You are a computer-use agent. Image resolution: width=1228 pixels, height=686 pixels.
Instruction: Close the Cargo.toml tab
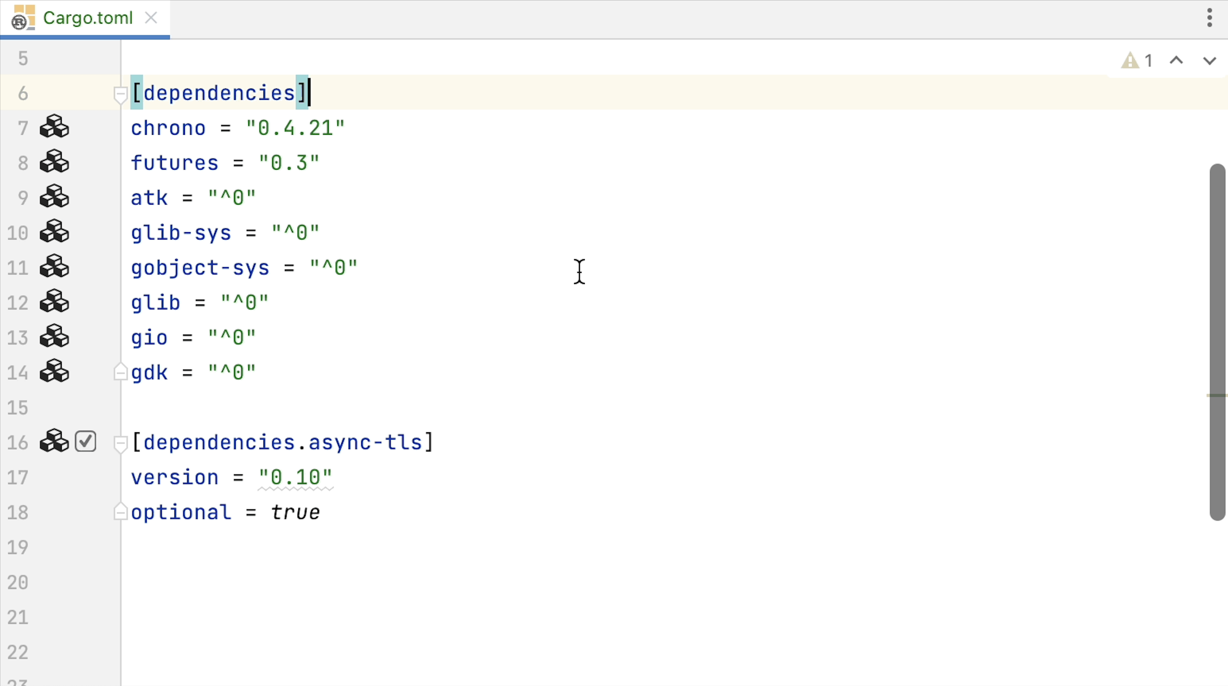151,18
